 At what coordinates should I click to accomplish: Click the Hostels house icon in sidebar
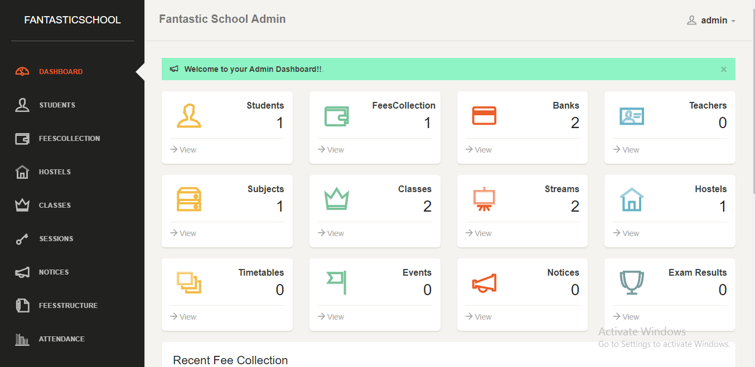[22, 172]
